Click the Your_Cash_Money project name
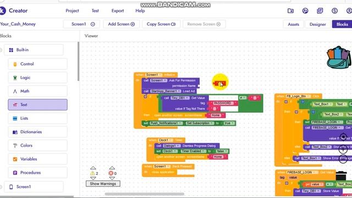Viewport: 352px width, 198px height. click(x=18, y=24)
